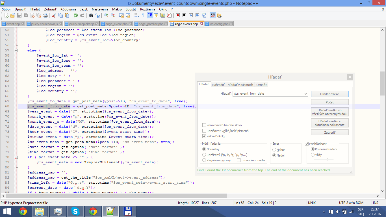
Task: Select 'Regulárne výrazy' search mode
Action: [x=204, y=160]
